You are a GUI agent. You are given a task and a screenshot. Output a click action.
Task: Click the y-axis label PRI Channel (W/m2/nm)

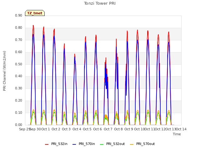[4, 71]
